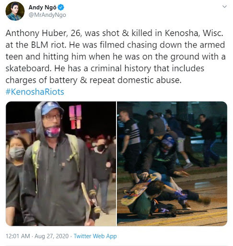Open the @MrAndyNgo handle
Image resolution: width=233 pixels, height=246 pixels.
(47, 15)
